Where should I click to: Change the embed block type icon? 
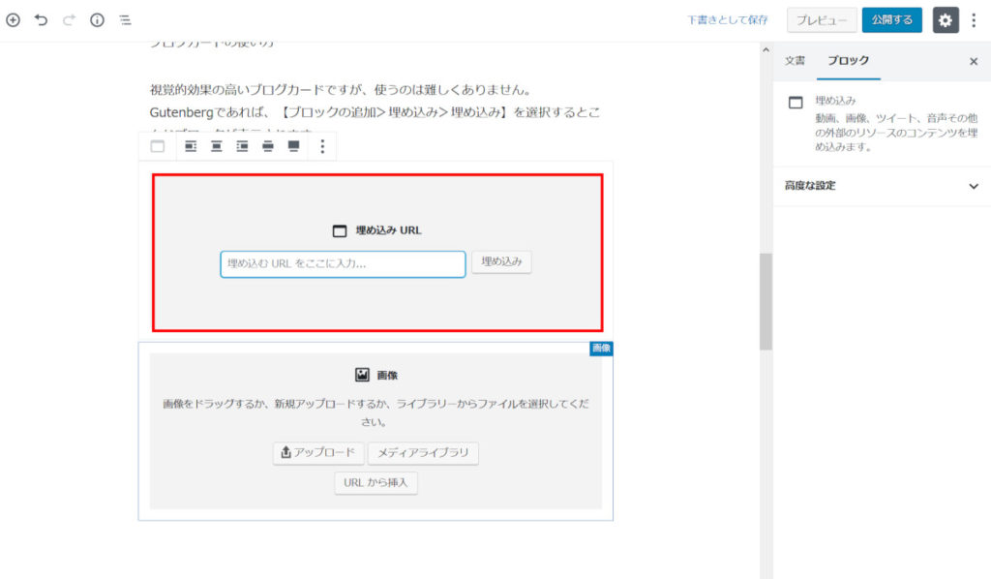(158, 146)
